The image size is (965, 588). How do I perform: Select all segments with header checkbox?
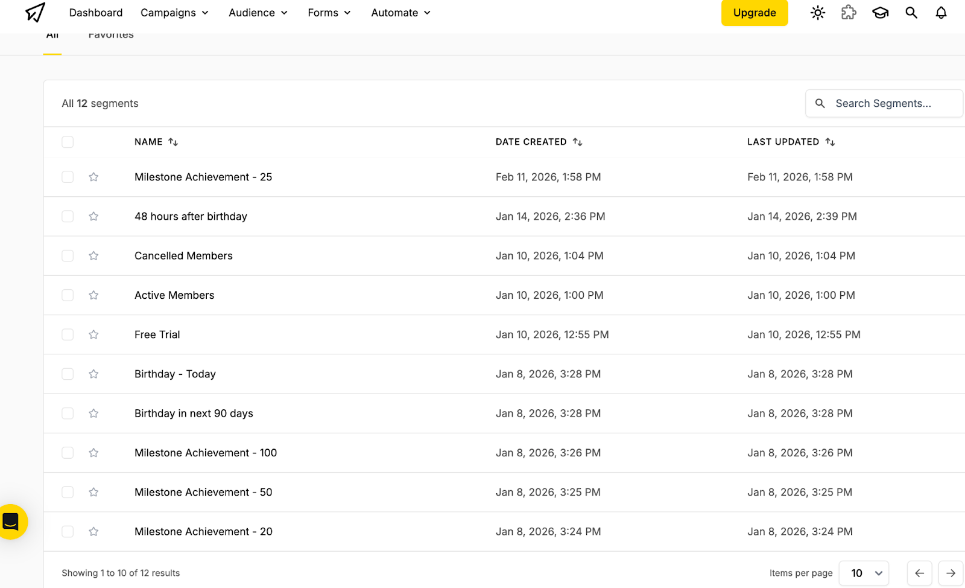tap(67, 142)
